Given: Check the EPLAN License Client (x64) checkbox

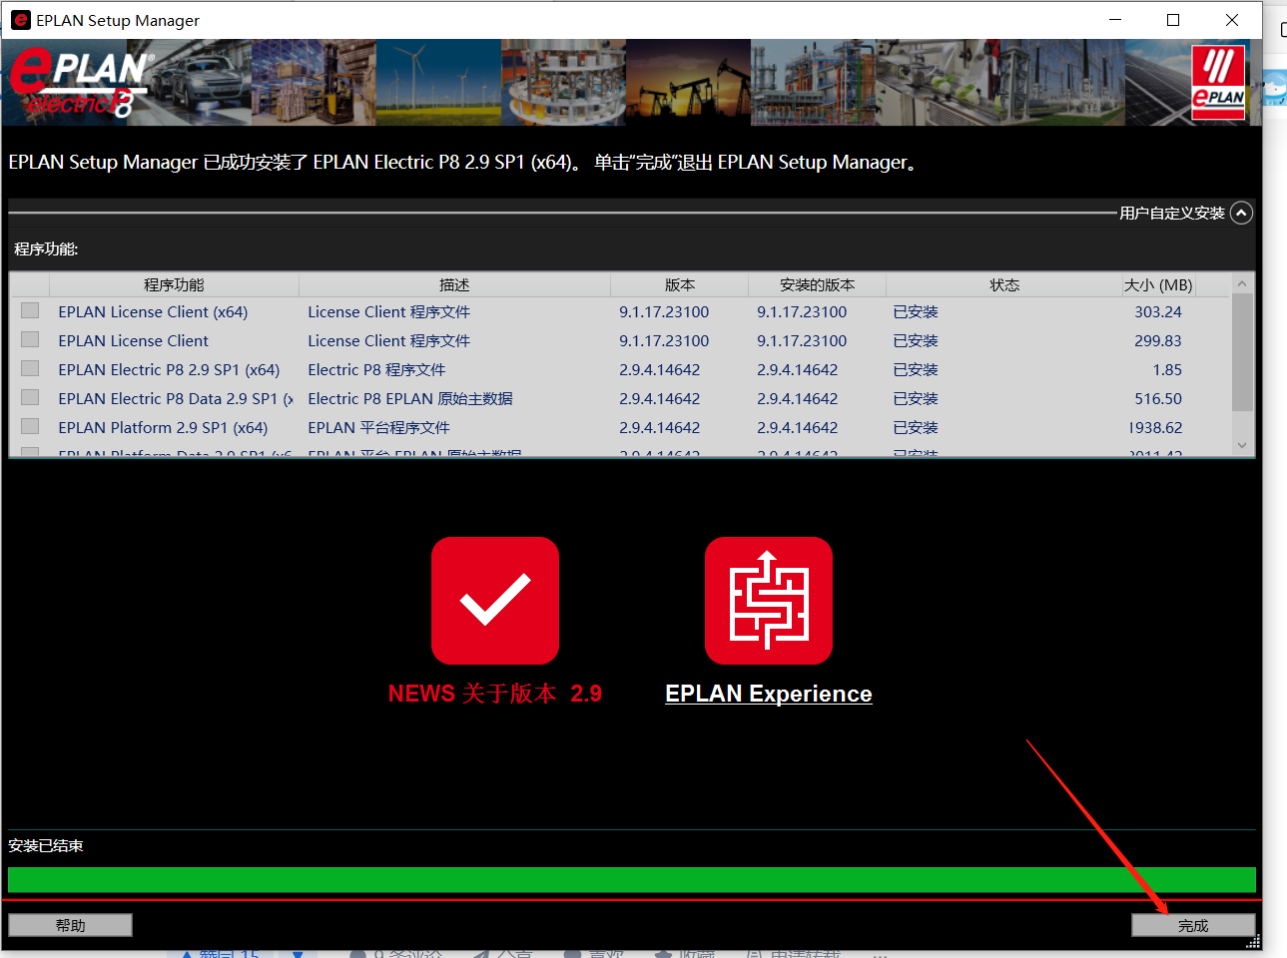Looking at the screenshot, I should [x=30, y=310].
